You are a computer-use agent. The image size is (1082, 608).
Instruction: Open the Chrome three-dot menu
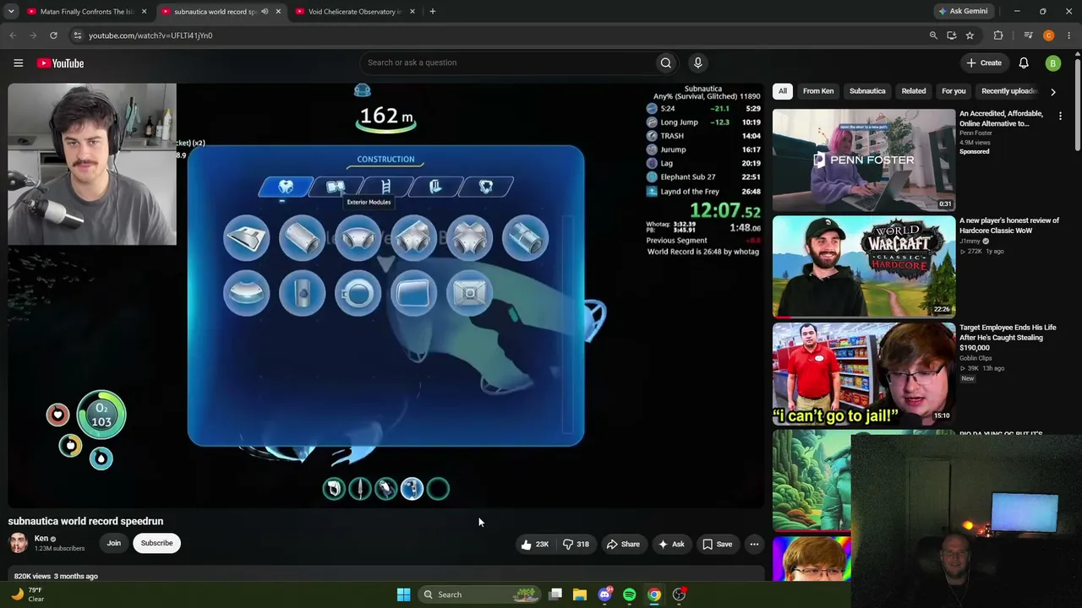point(1069,35)
